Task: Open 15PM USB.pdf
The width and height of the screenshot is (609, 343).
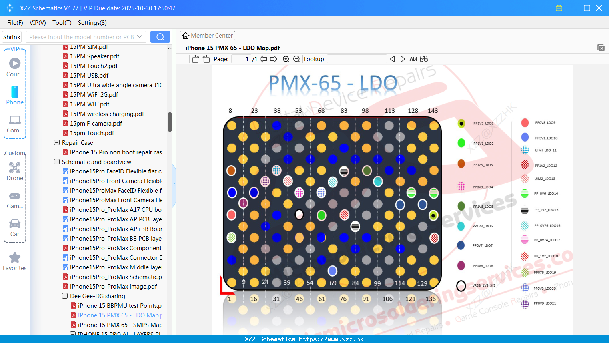Action: pyautogui.click(x=89, y=76)
